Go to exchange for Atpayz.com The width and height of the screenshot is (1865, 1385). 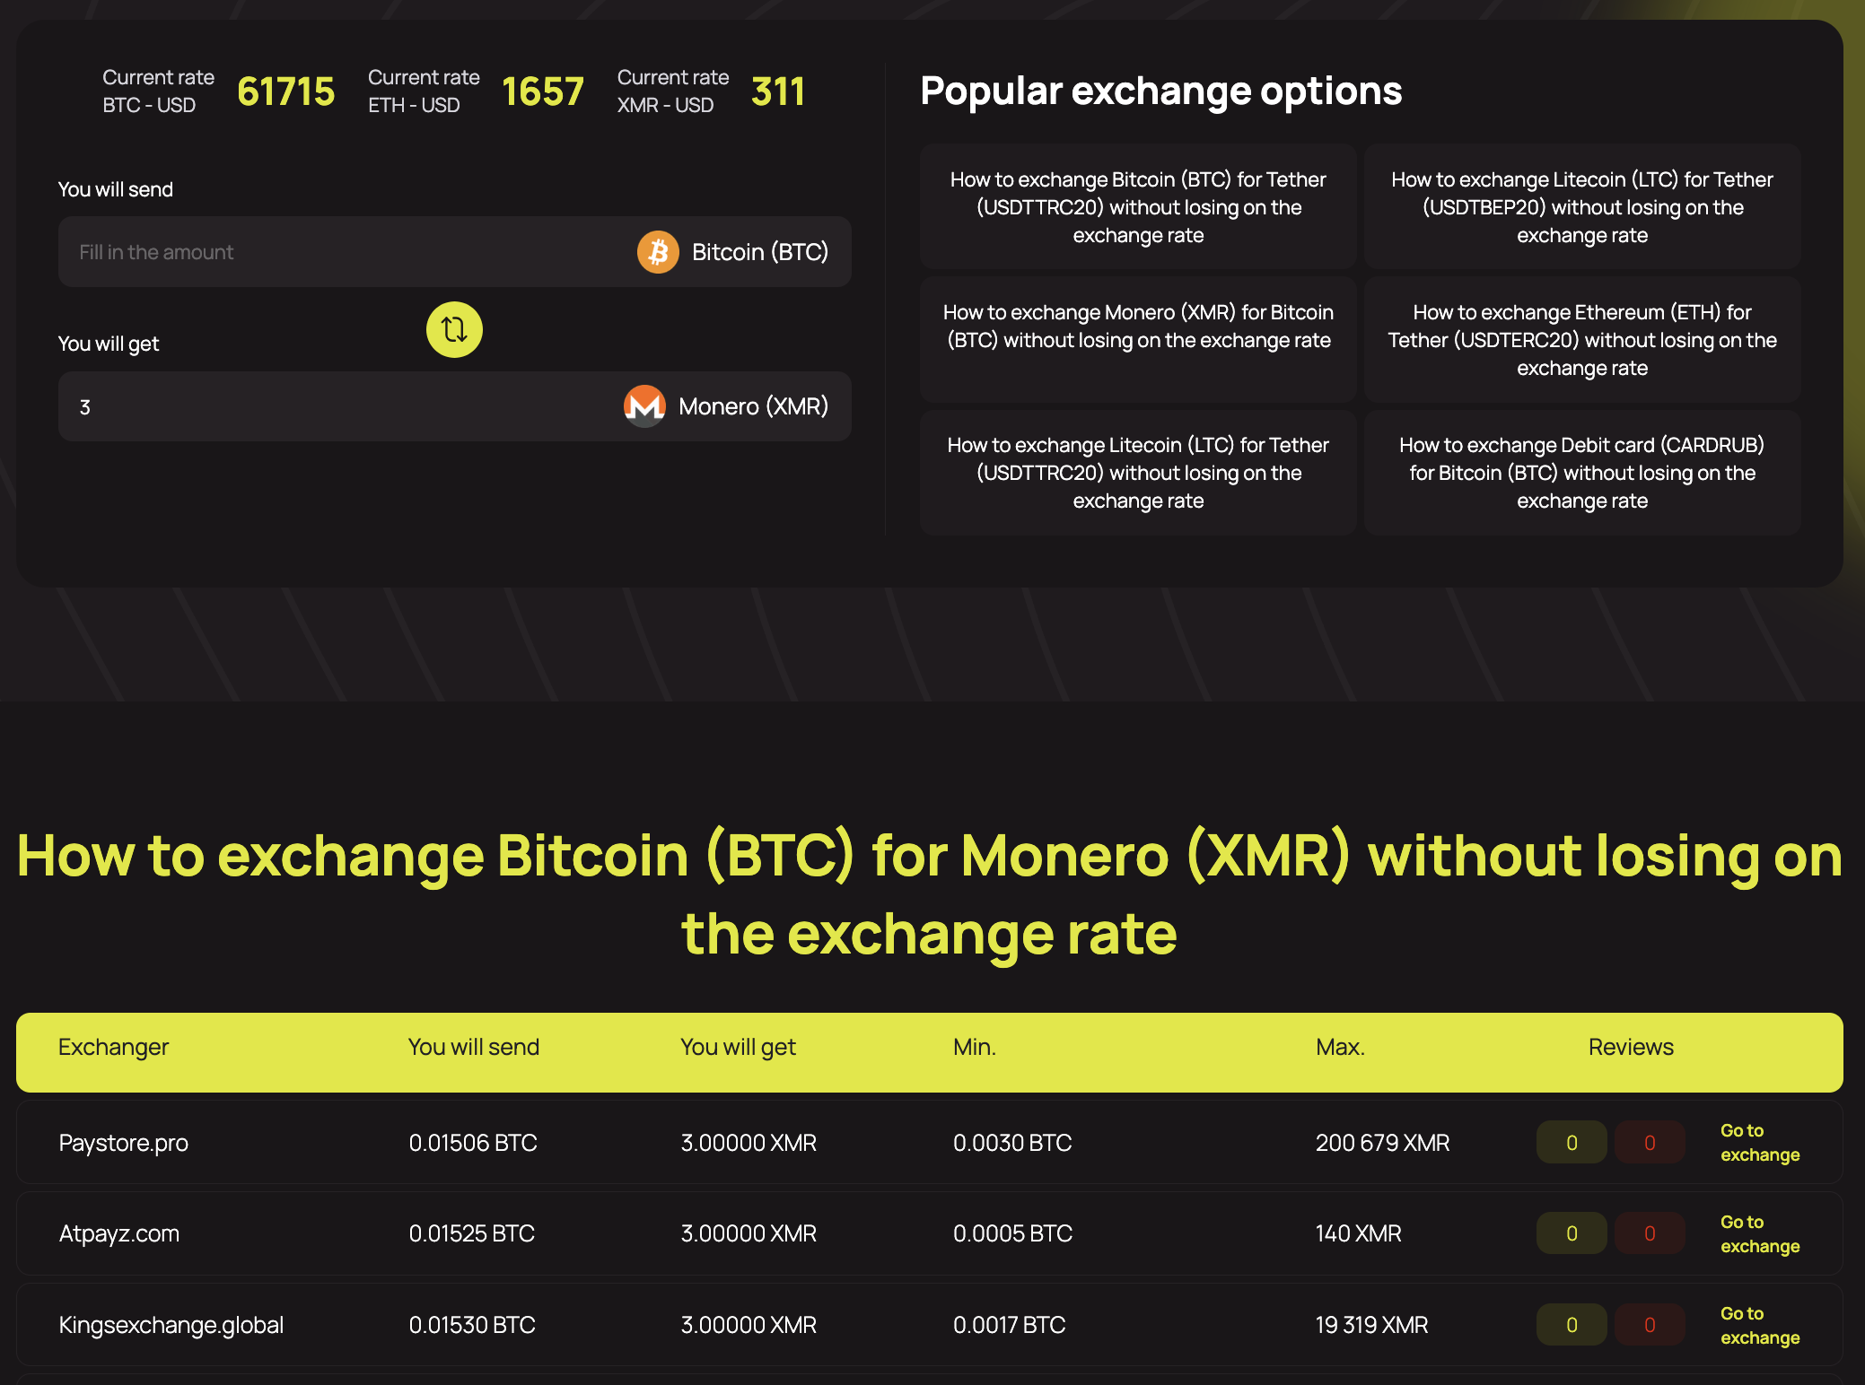click(x=1760, y=1233)
